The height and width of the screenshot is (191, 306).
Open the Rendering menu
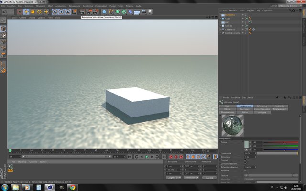tap(87, 6)
